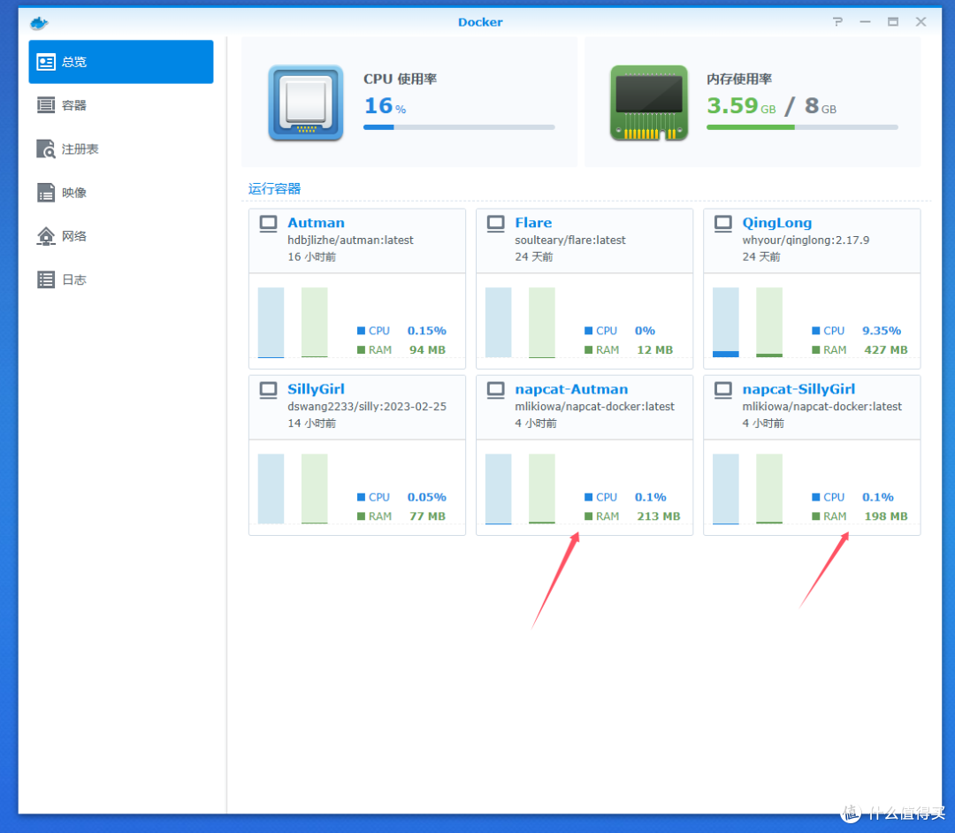Click SillyGirl's 0.05% CPU value
Viewport: 955px width, 833px height.
point(426,498)
